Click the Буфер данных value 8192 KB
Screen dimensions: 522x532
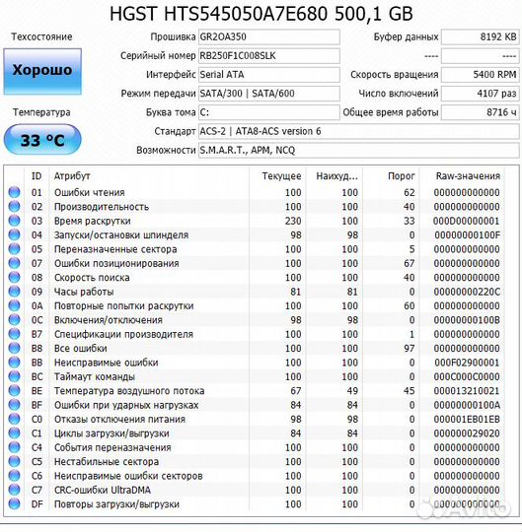tap(481, 37)
